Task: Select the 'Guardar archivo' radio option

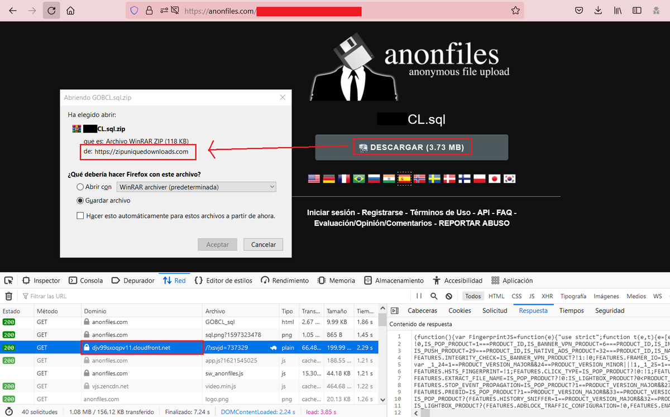Action: click(x=80, y=200)
